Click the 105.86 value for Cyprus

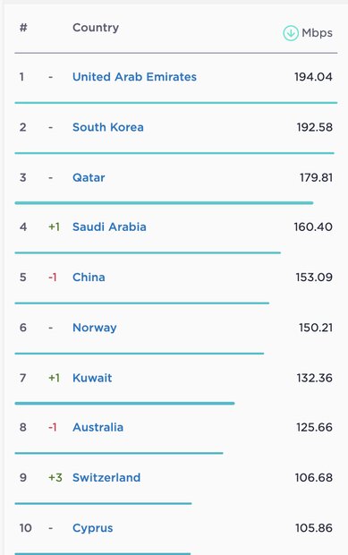314,528
